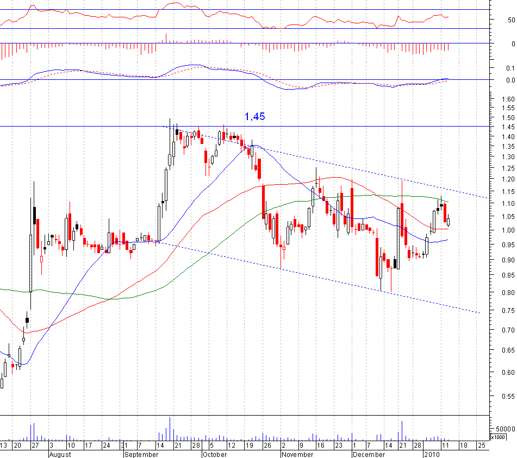Click the date label 13 on the time axis
Viewport: 517px width, 458px height.
tap(3, 446)
